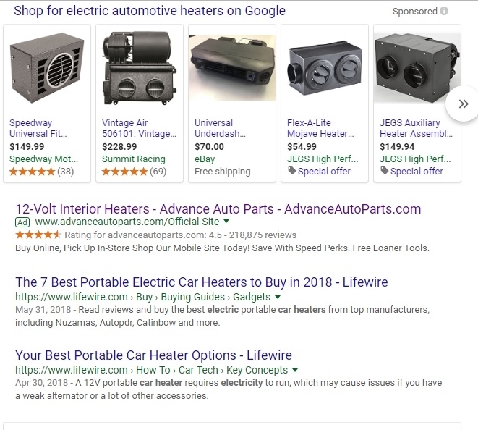Click the Special offer tag on Flex-A-Lite listing
This screenshot has width=478, height=430.
tap(320, 172)
